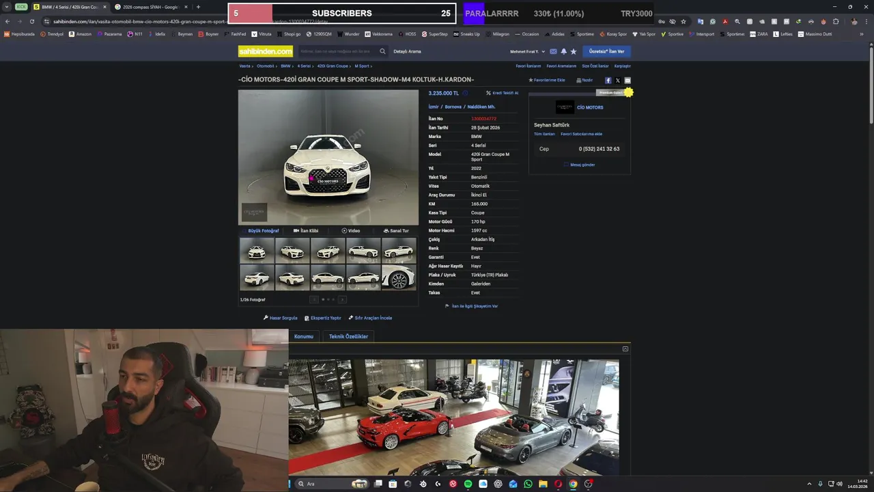Click the İlan ile İlgili Şikayetim Var link

472,306
